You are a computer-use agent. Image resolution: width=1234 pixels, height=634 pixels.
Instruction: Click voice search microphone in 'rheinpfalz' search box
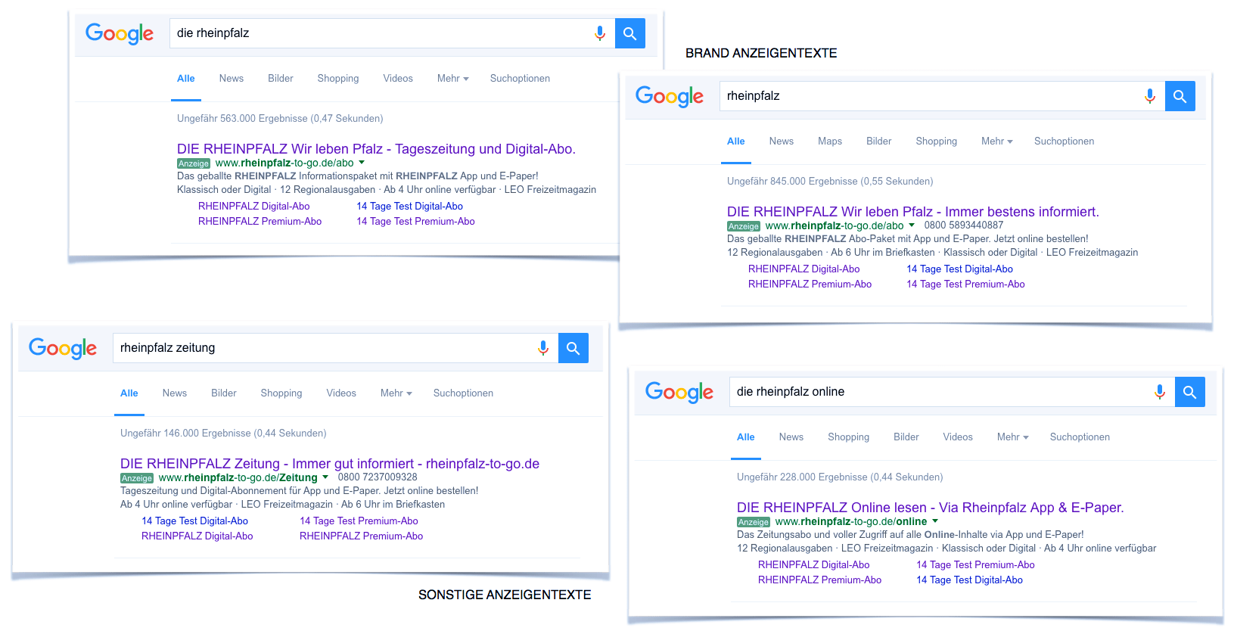tap(1150, 96)
